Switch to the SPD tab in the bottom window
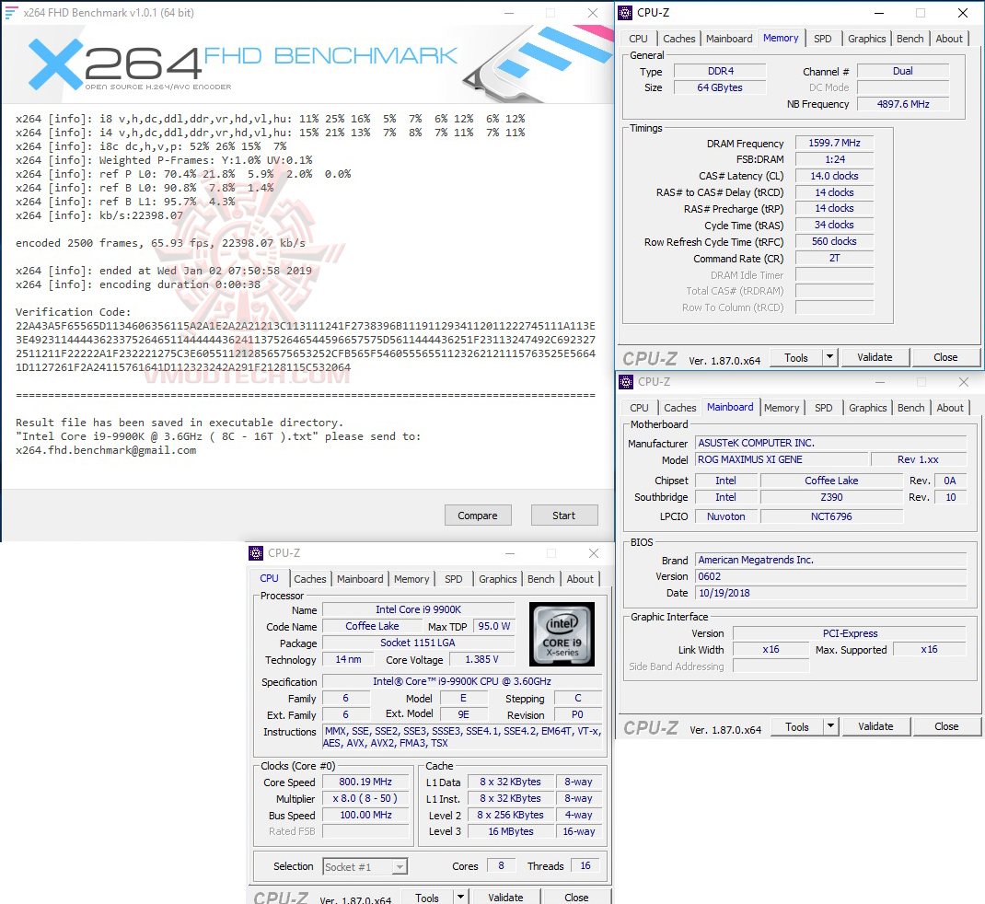The image size is (985, 904). point(453,578)
